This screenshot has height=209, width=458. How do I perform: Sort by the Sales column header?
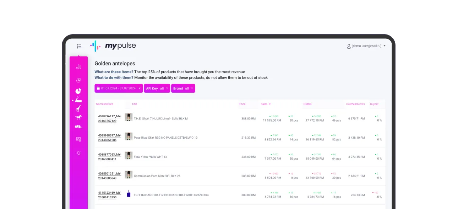pos(266,104)
